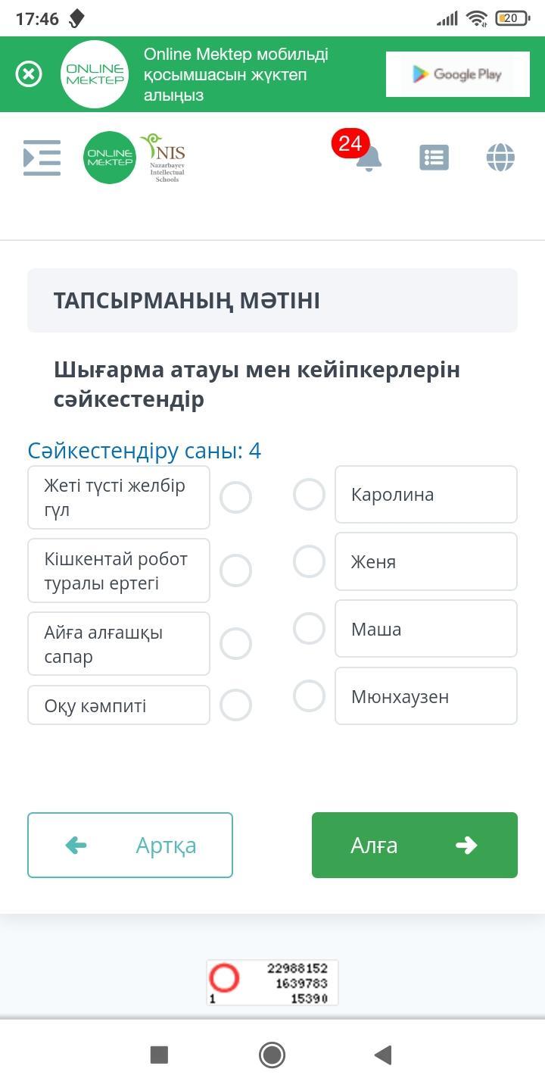The image size is (545, 1091).
Task: Tap the Android recent apps square
Action: (x=159, y=1055)
